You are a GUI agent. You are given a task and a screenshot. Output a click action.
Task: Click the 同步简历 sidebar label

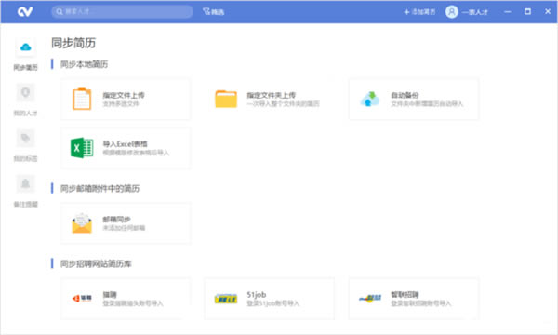(x=26, y=67)
